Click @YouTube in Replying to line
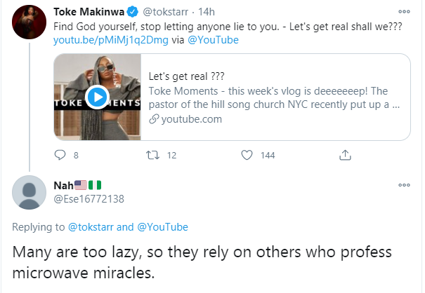The width and height of the screenshot is (425, 293). tap(162, 227)
